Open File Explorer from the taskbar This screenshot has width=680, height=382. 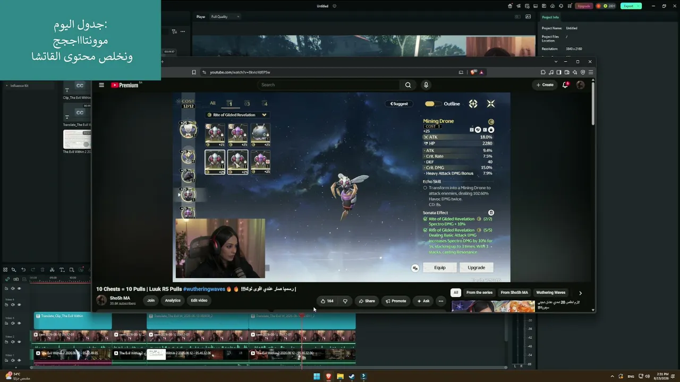(340, 377)
